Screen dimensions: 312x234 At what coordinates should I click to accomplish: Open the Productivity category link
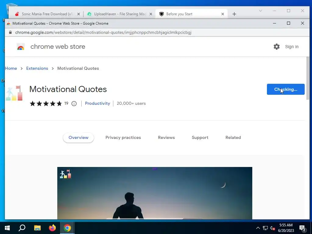click(97, 104)
